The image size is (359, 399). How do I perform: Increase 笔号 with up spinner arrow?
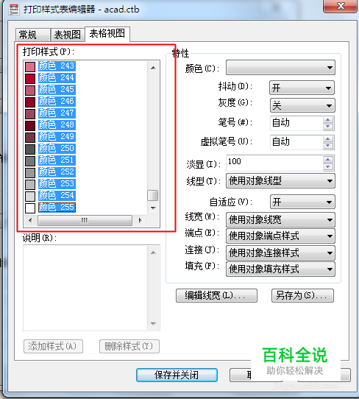click(x=328, y=119)
